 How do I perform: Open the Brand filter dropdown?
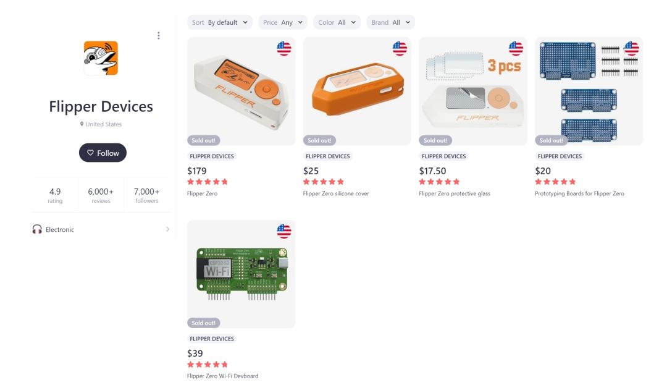390,22
